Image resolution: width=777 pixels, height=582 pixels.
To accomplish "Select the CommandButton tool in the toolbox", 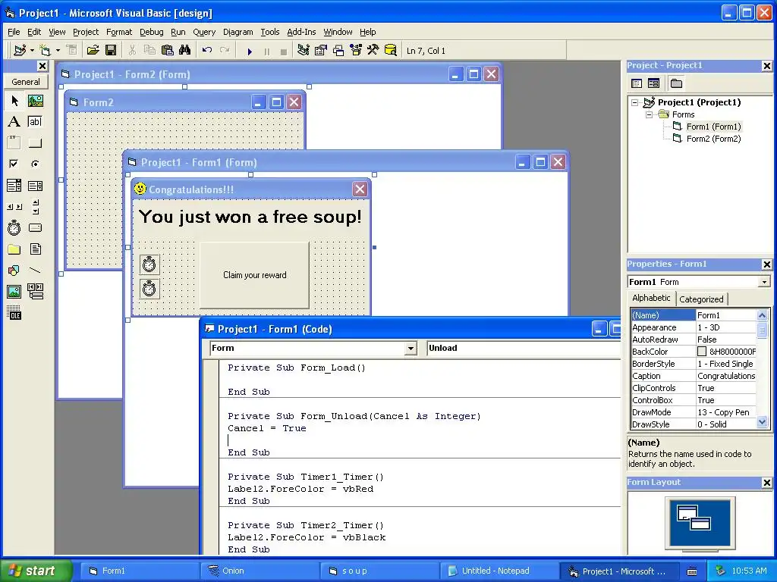I will (35, 143).
